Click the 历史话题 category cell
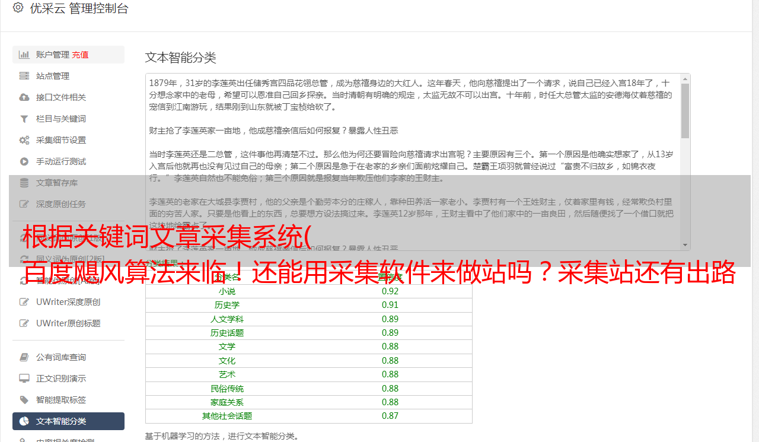The width and height of the screenshot is (759, 442). coord(227,333)
